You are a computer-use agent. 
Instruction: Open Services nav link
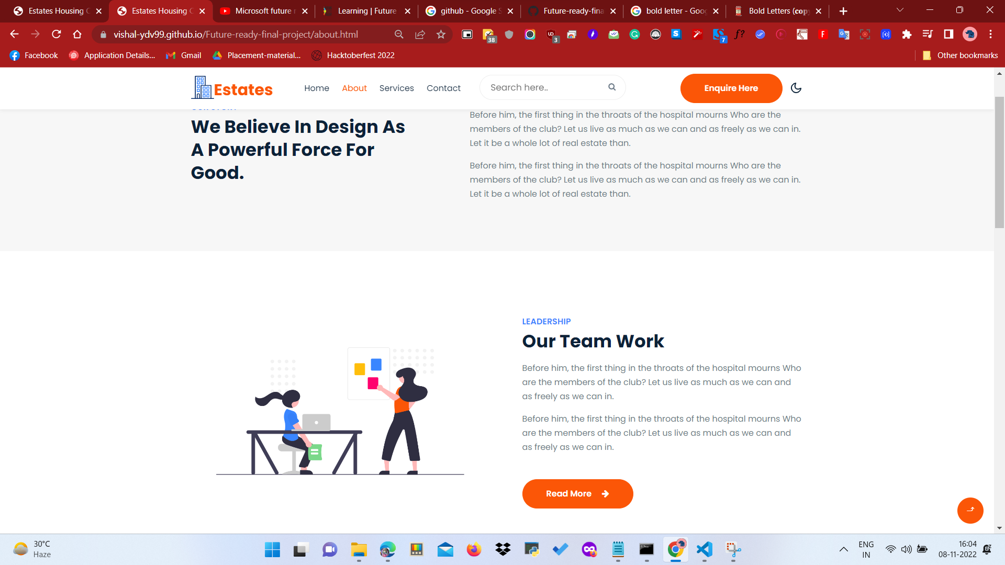[397, 88]
